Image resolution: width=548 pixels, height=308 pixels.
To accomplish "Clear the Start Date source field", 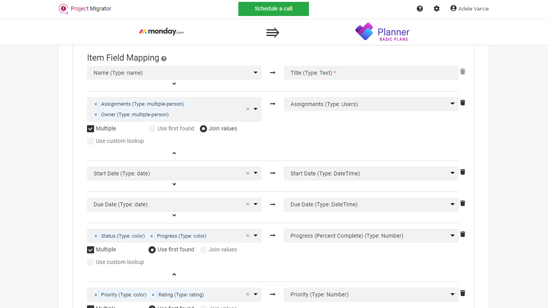I will click(248, 173).
